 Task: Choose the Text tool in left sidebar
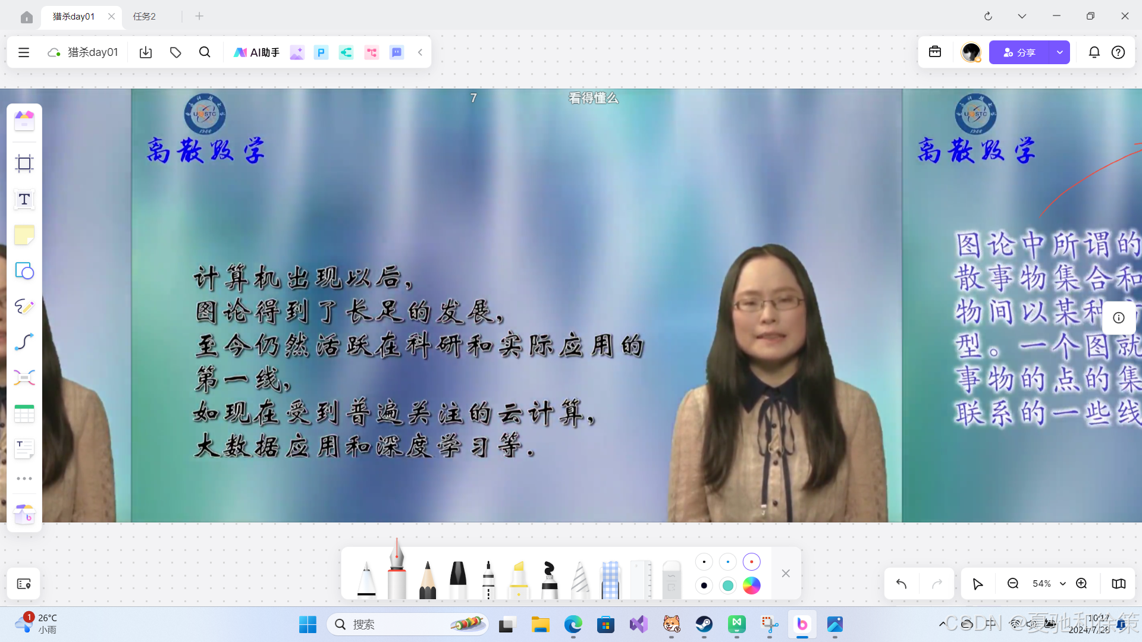[x=24, y=200]
